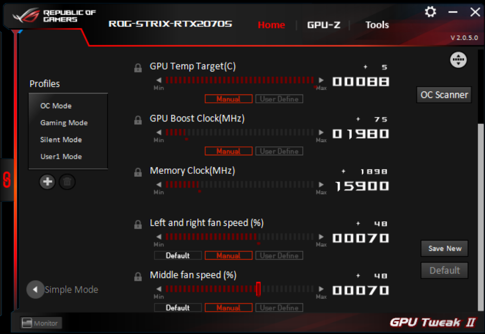Click the vertical scrollbar on the right

(481, 216)
